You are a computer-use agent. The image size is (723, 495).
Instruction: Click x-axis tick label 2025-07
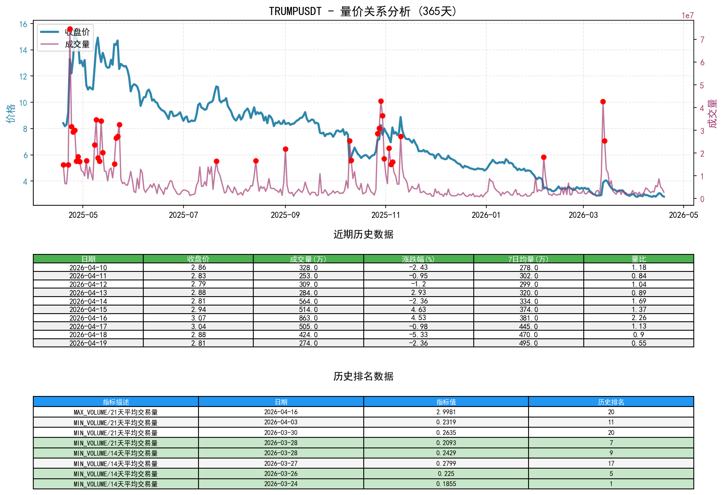coord(183,215)
